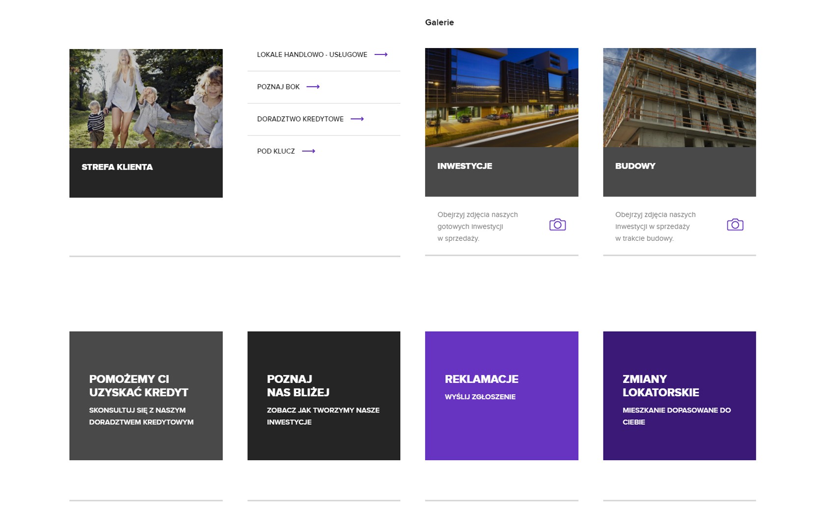Click the arrow beside Poznaj BOK
Screen dimensions: 825x515
click(x=313, y=87)
